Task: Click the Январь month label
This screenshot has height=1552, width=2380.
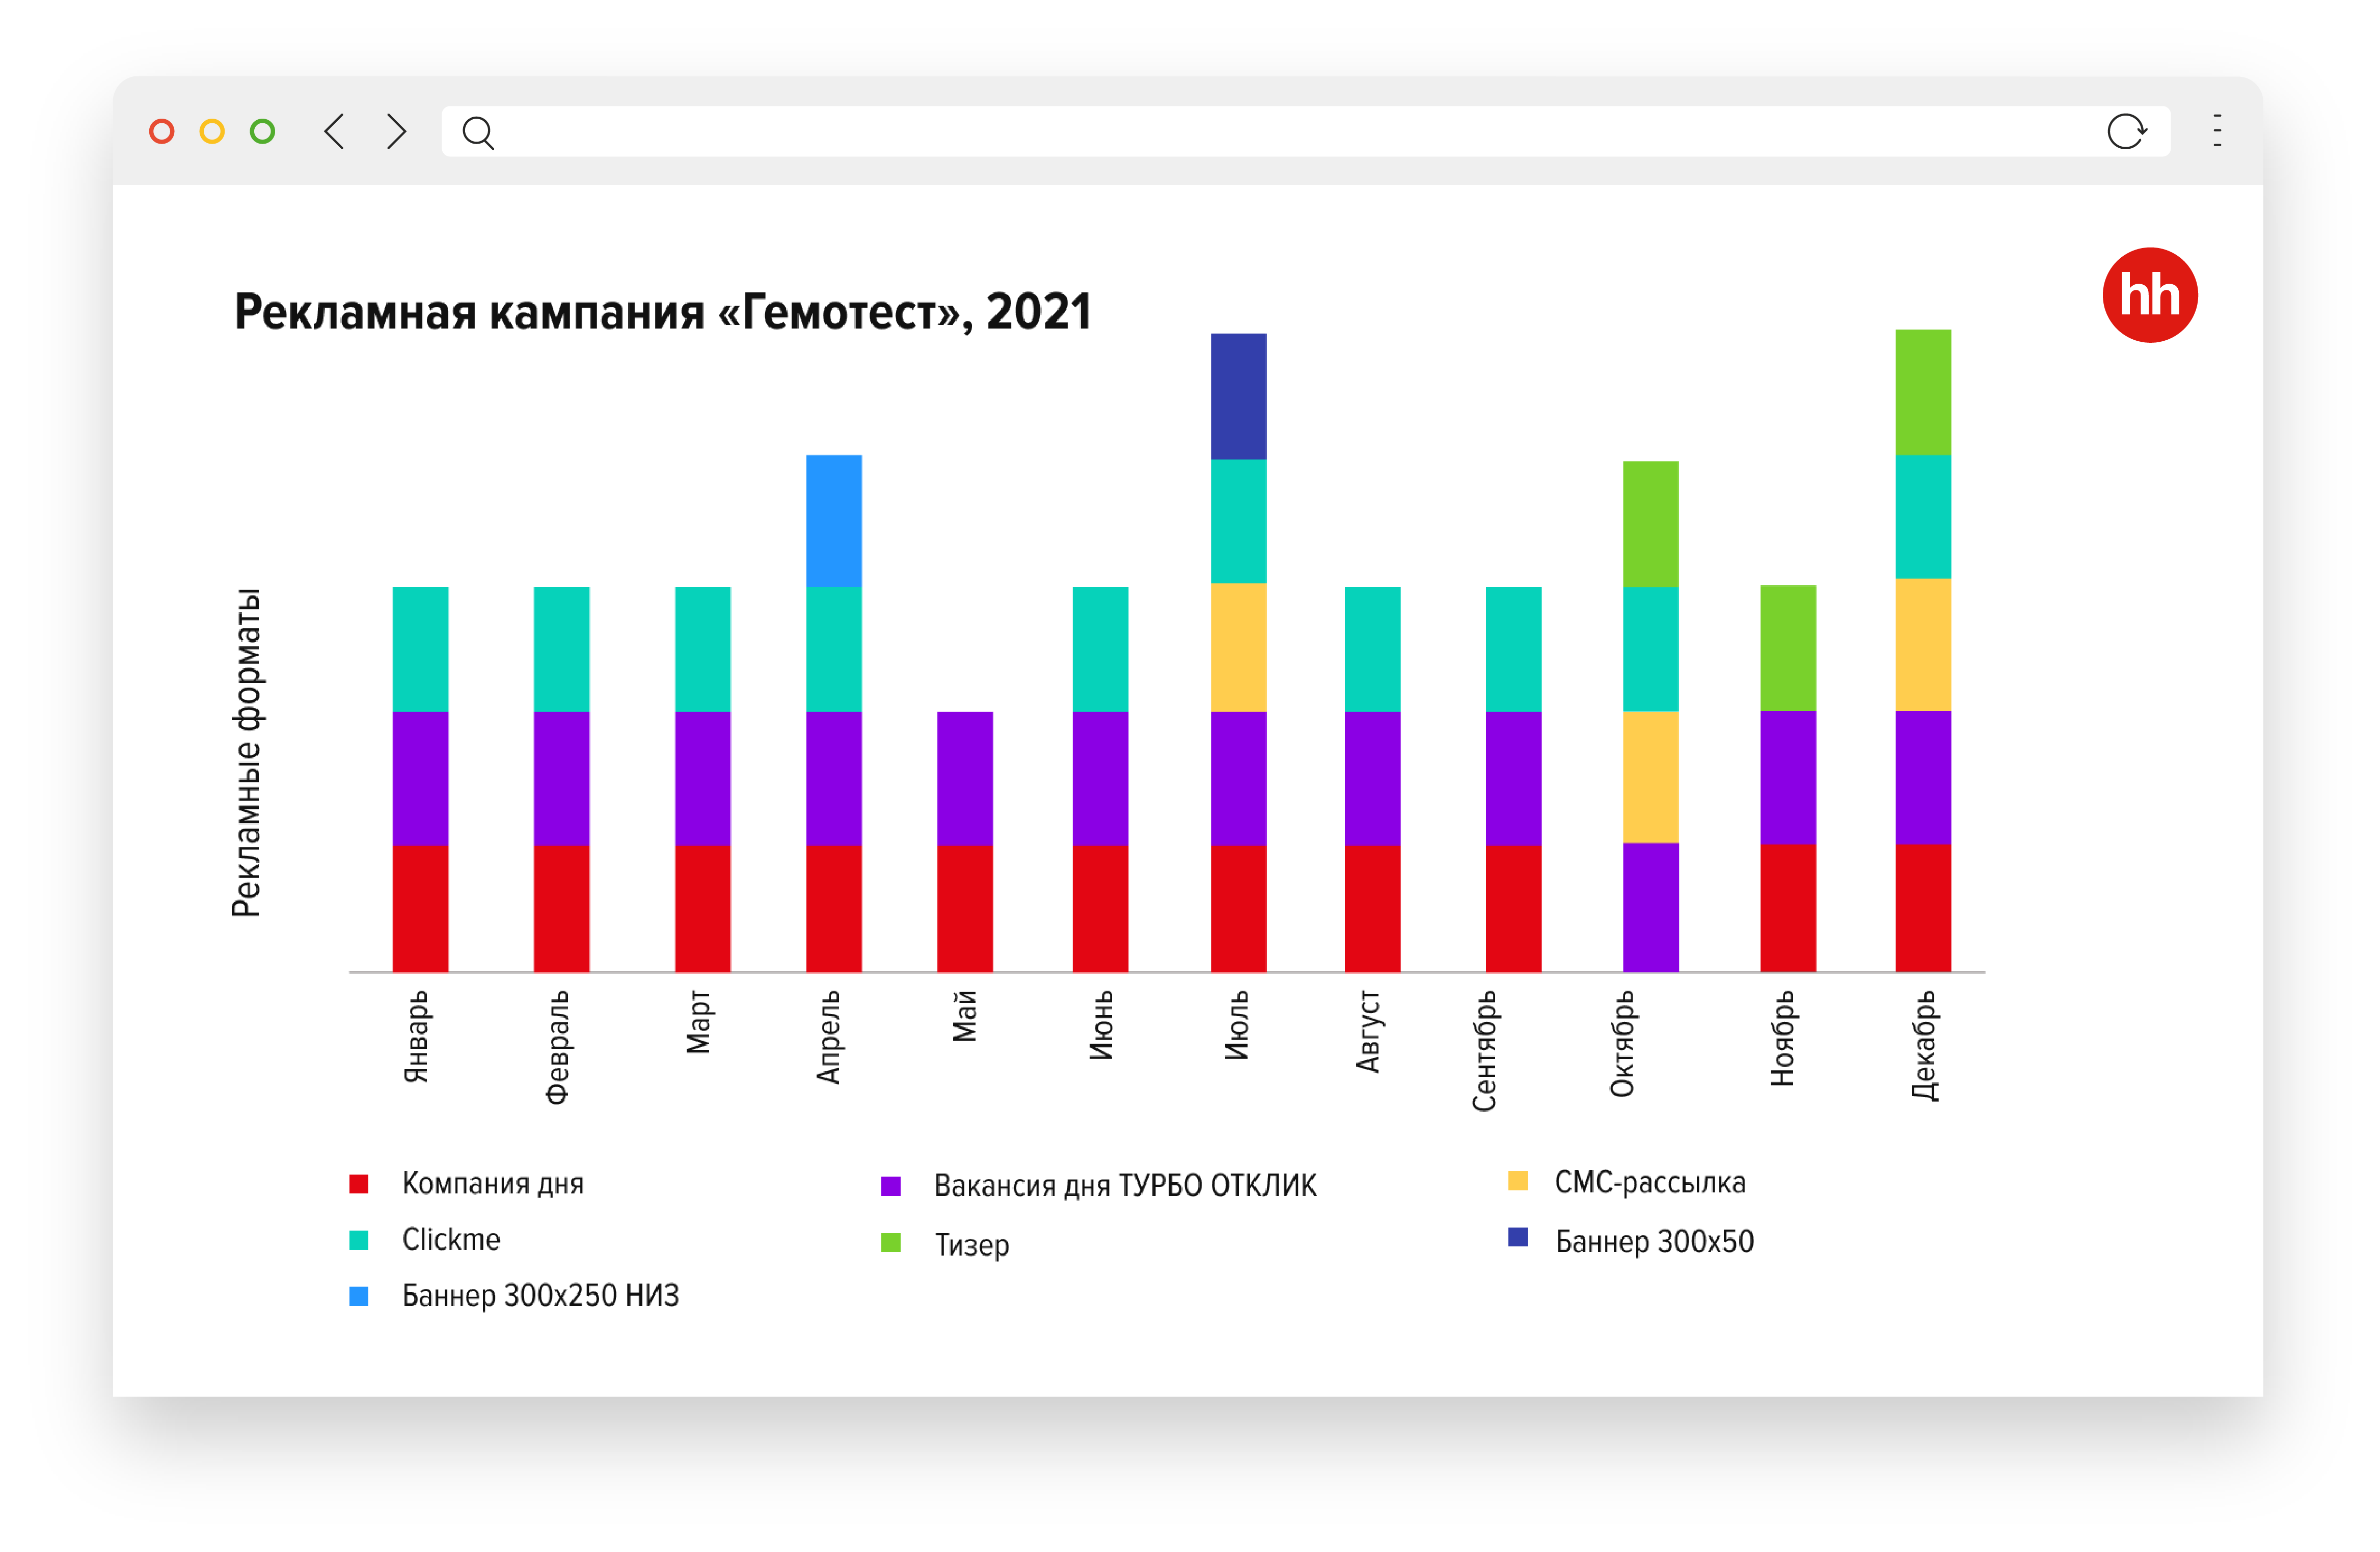Action: [x=416, y=1037]
